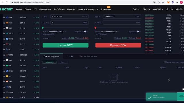Click the sell amount slider handle
Viewport: 184px width, 103px height.
(x=95, y=28)
